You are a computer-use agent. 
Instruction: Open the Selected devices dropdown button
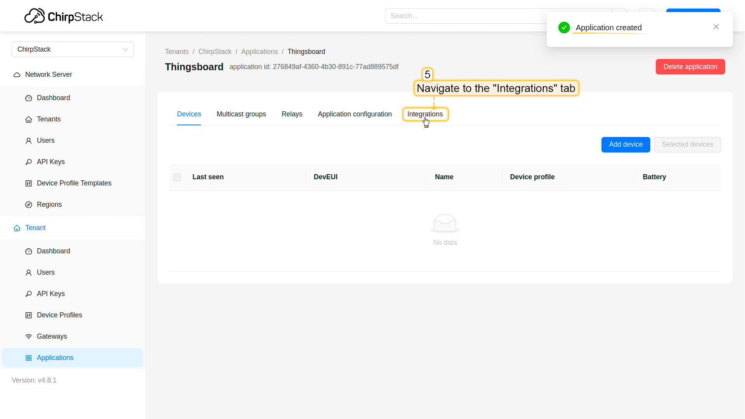(x=687, y=144)
